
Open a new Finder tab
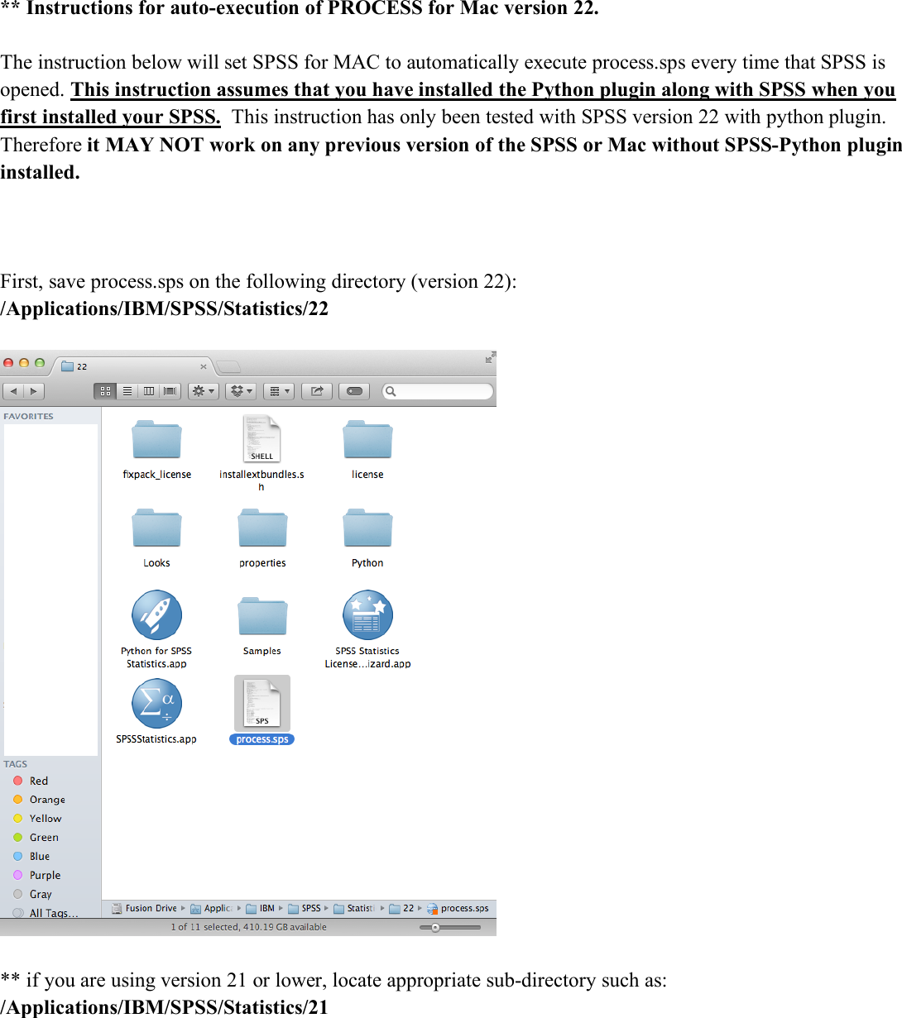[229, 366]
